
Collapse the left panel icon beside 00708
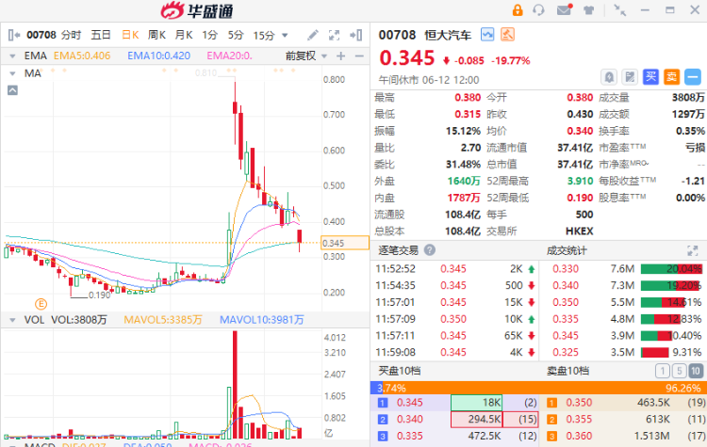[x=14, y=35]
